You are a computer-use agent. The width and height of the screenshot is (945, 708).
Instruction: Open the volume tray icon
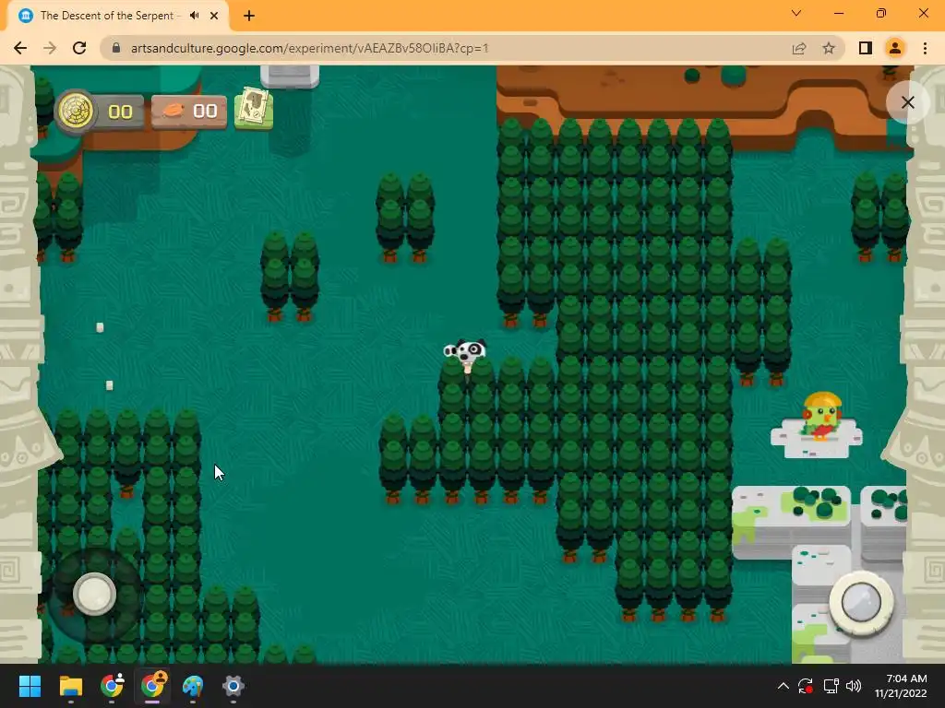point(854,686)
